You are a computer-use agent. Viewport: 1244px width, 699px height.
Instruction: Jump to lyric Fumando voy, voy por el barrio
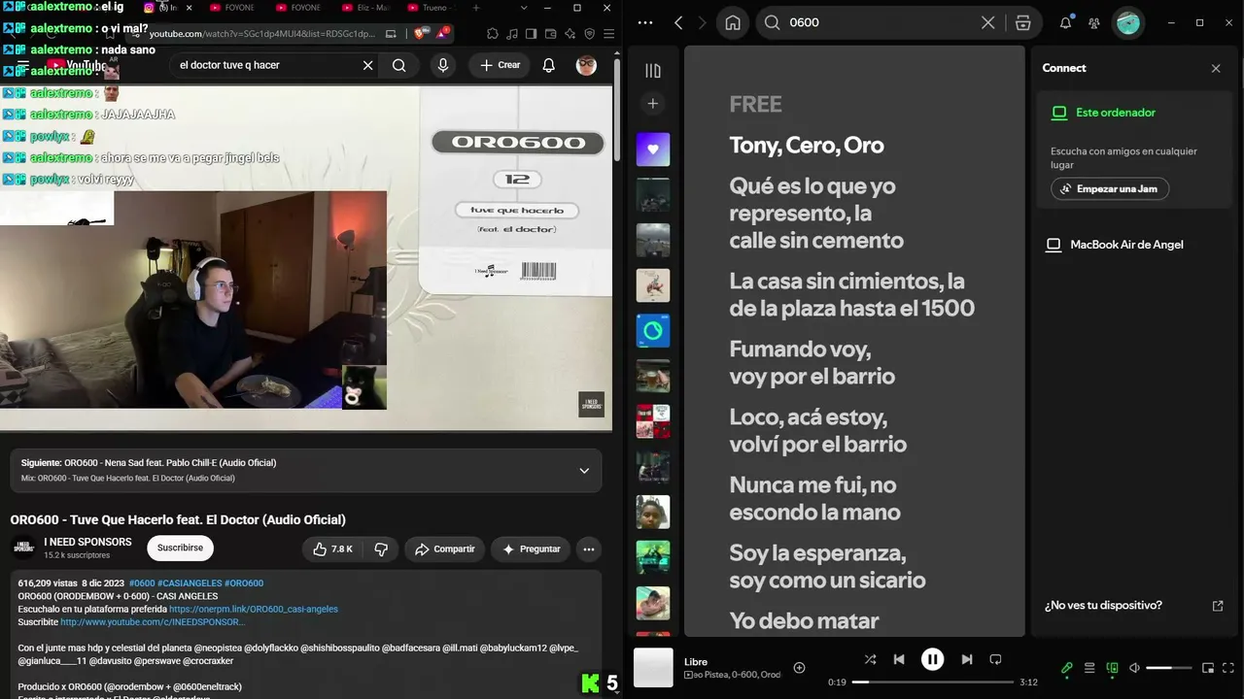812,362
